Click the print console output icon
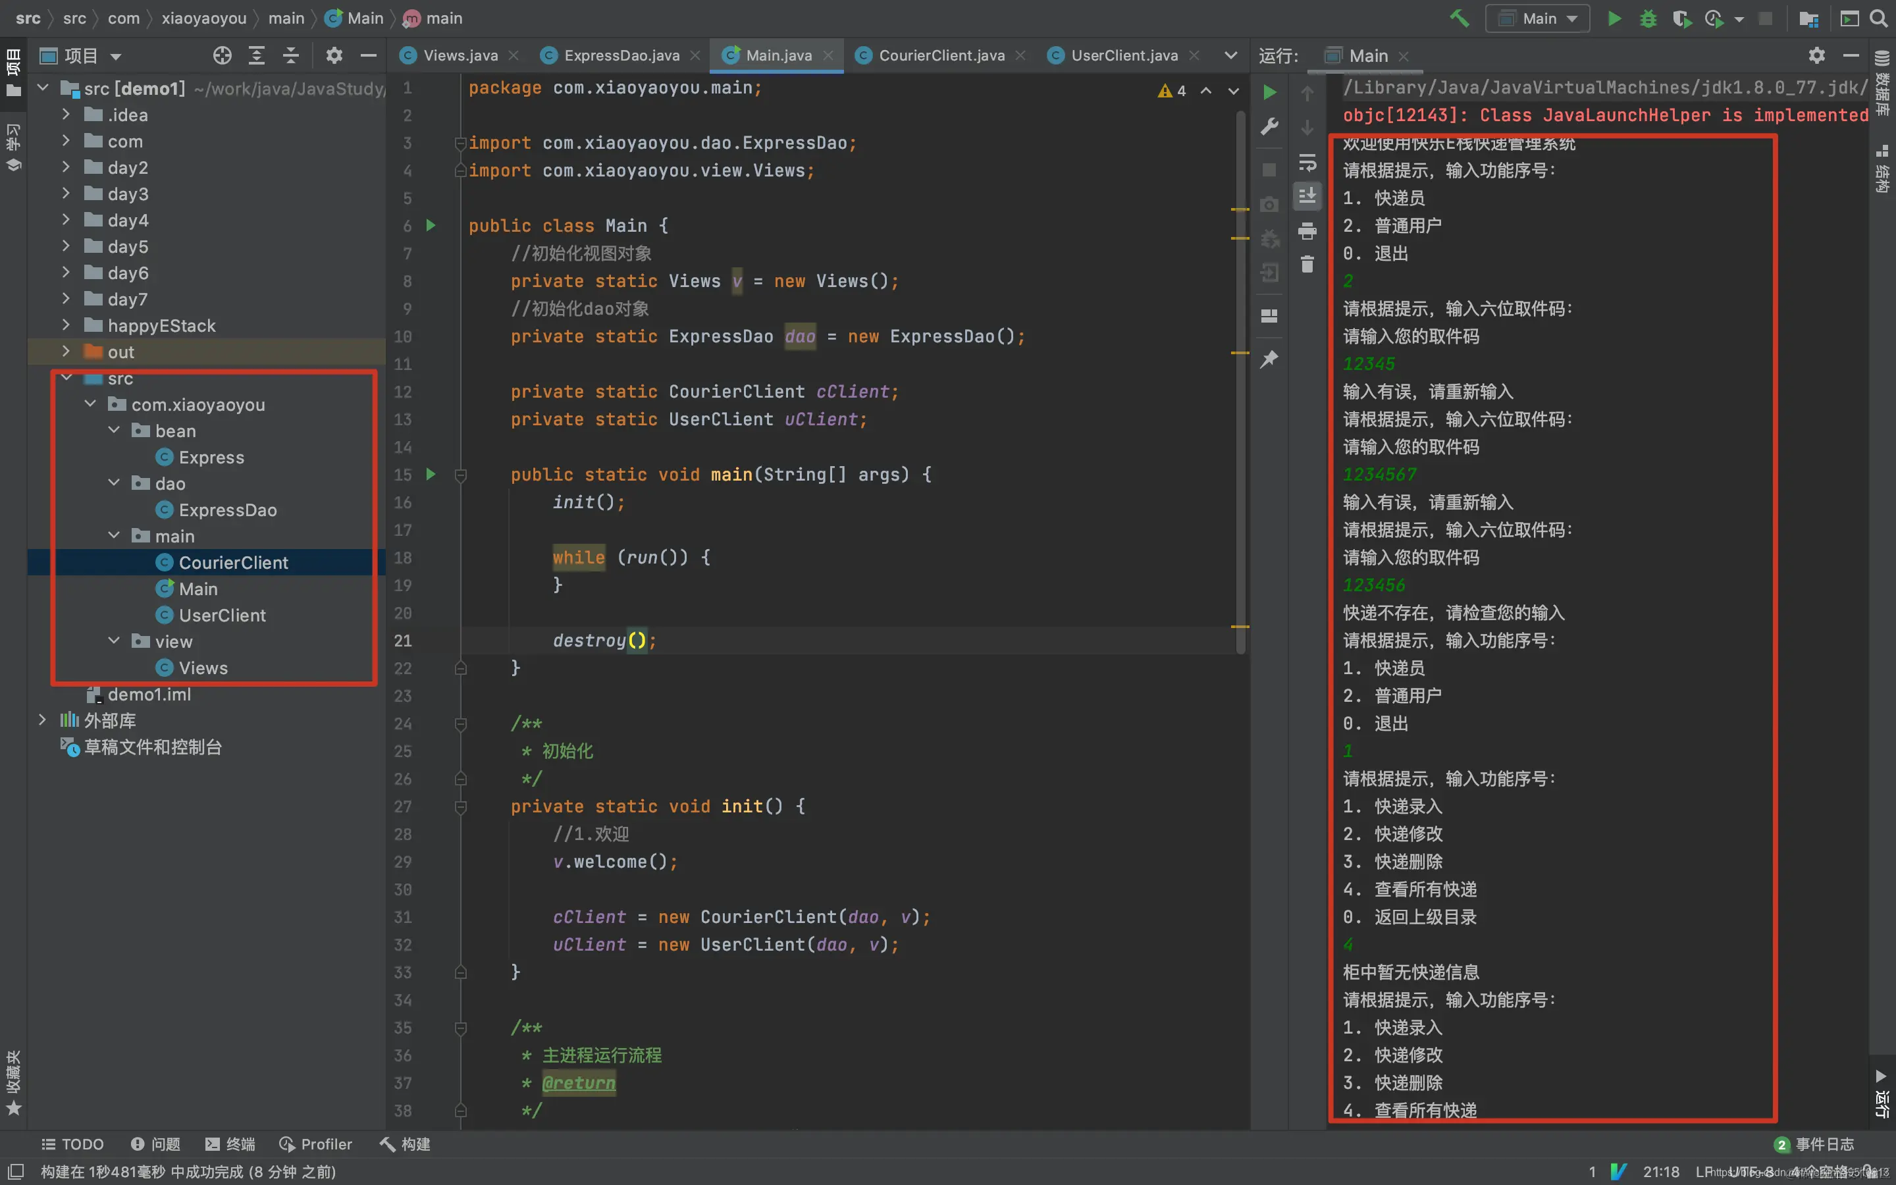 tap(1307, 230)
